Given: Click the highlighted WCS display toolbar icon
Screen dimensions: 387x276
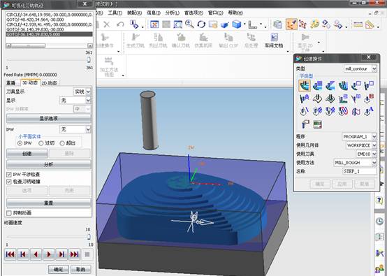Looking at the screenshot, I should tap(291, 24).
